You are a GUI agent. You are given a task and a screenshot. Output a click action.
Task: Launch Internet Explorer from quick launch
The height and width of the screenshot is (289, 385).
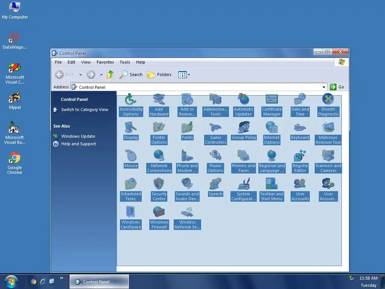tap(43, 281)
